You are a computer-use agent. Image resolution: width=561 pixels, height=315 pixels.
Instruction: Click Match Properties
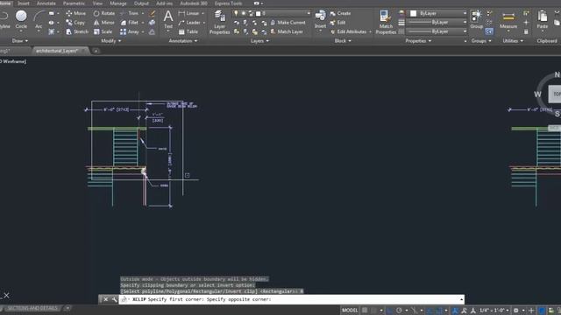[x=386, y=22]
